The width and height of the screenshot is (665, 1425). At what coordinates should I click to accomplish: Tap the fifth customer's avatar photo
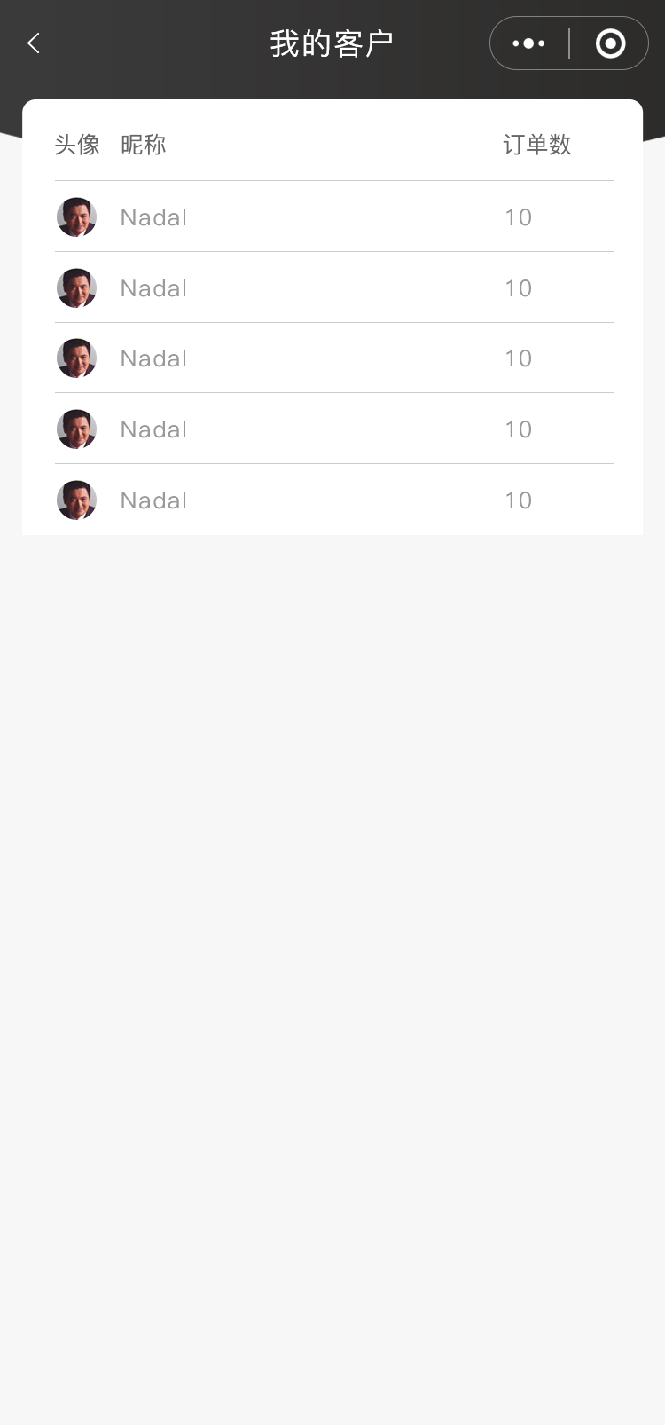[77, 500]
